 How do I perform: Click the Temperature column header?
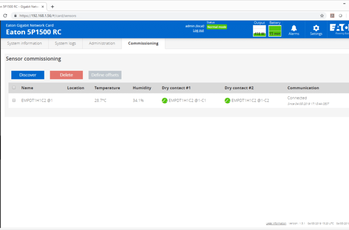click(x=107, y=88)
